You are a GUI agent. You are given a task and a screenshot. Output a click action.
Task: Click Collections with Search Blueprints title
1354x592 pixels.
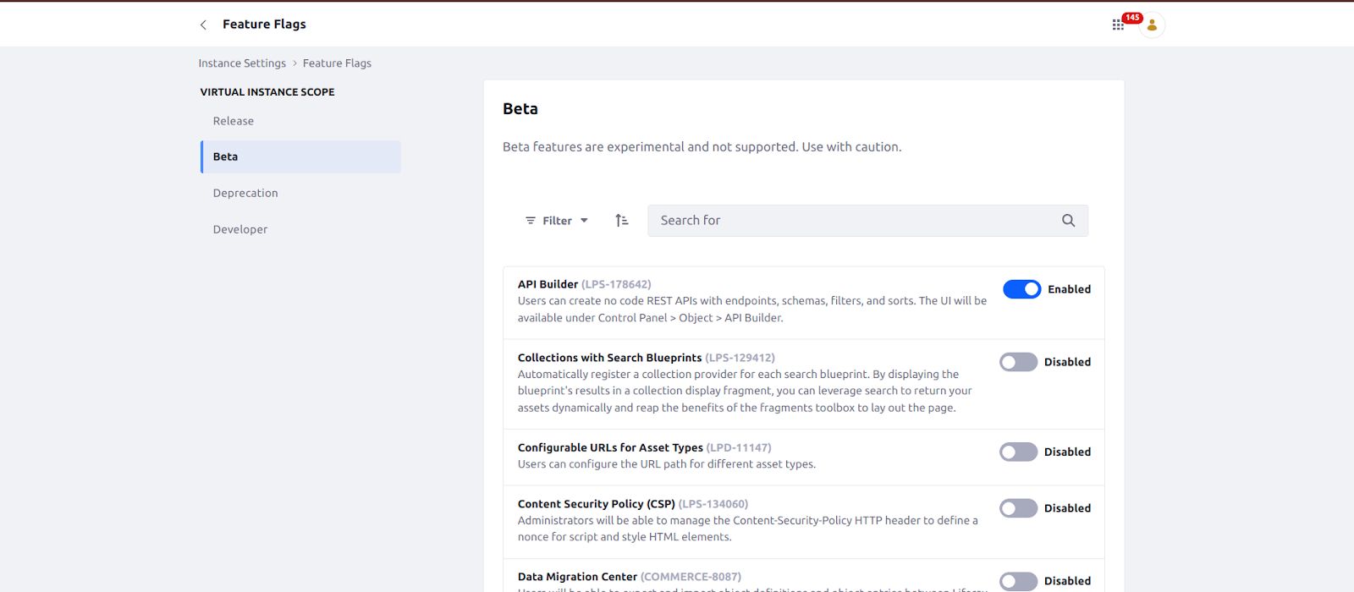[x=609, y=358]
